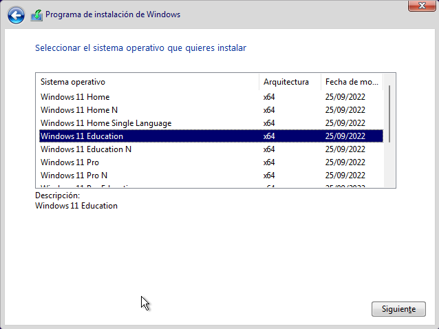The width and height of the screenshot is (439, 329).
Task: Choose Windows 11 Pro N entry
Action: pos(74,176)
